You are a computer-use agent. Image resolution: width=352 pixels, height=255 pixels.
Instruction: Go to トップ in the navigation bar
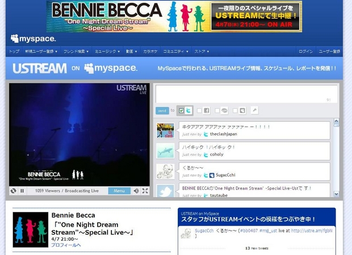coord(14,52)
